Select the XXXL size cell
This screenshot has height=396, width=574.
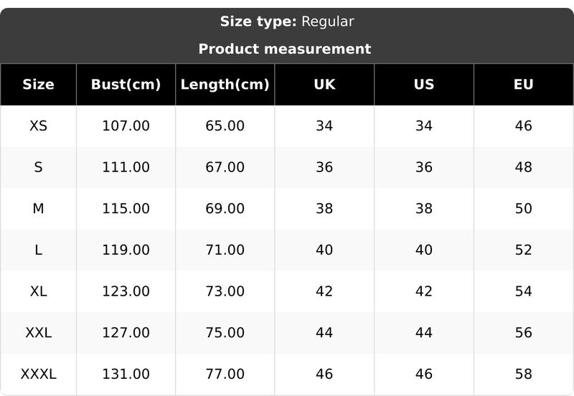[38, 374]
